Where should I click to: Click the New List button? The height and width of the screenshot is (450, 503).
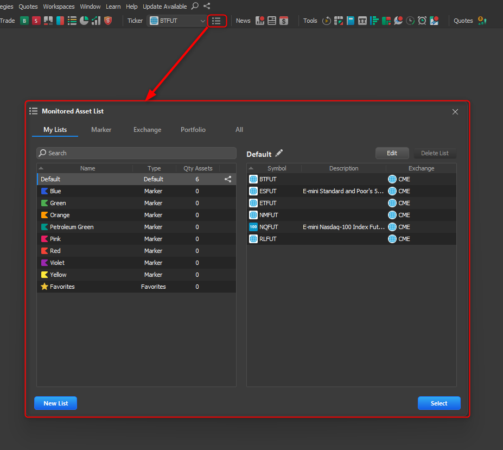click(x=55, y=403)
